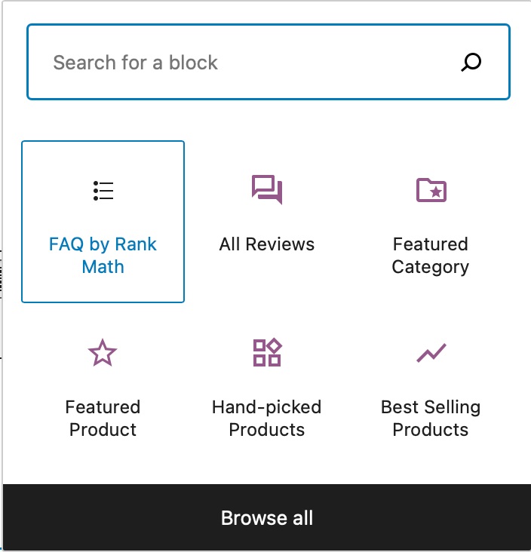Click the All Reviews speech bubbles icon
Screen dimensions: 531x552
[267, 189]
